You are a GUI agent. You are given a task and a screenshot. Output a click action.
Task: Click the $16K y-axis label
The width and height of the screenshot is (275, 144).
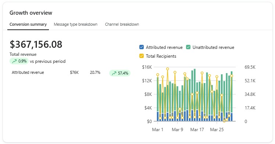[147, 67]
